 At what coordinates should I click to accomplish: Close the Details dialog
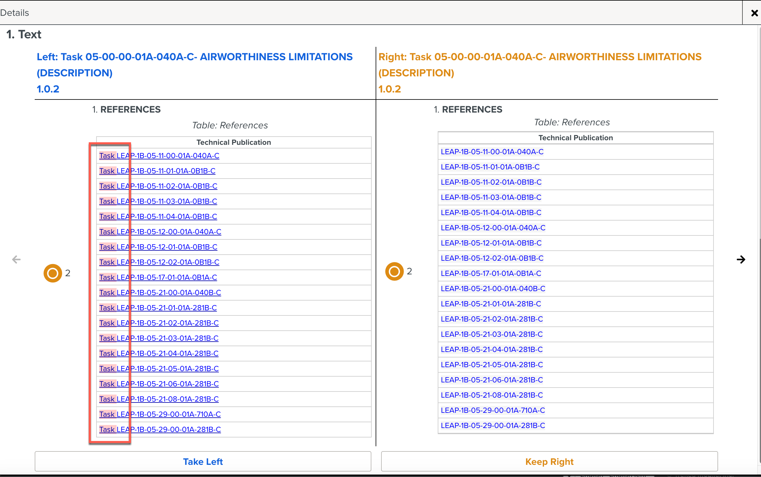754,12
